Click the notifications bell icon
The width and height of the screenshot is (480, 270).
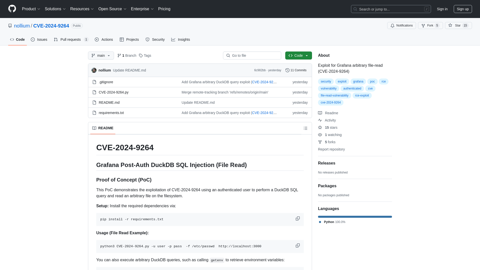pyautogui.click(x=392, y=25)
